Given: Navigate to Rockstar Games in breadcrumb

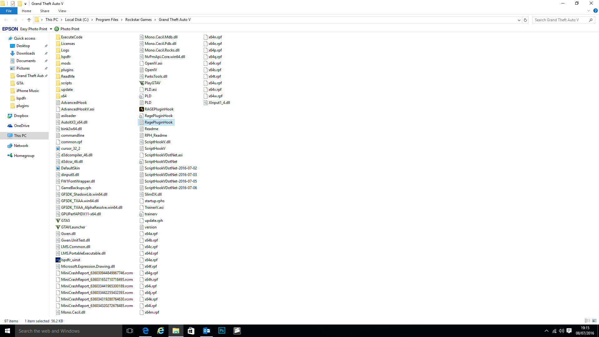Looking at the screenshot, I should [138, 20].
